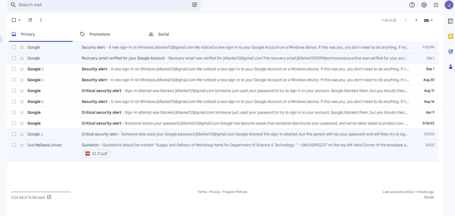Open the Google apps grid
This screenshot has height=216, width=455.
(x=436, y=5)
